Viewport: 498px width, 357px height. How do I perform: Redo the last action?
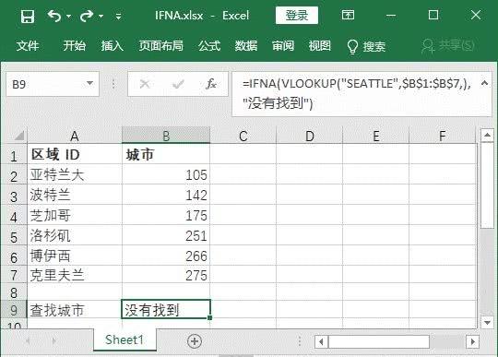coord(87,16)
